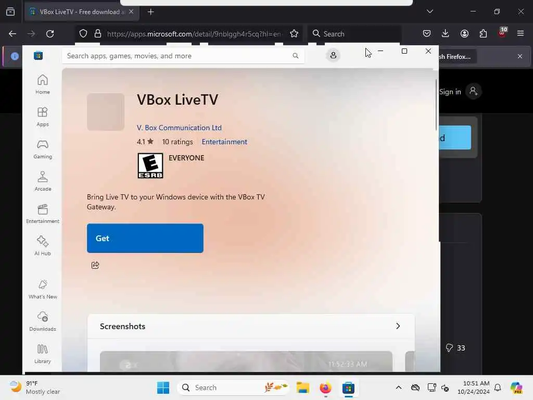Click the VBox LiveTV app icon placeholder
533x400 pixels.
coord(105,112)
